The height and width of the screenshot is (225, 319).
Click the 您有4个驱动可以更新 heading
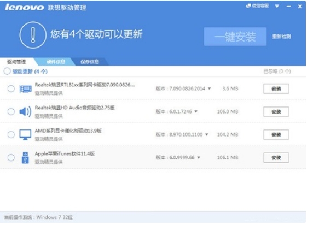point(96,34)
